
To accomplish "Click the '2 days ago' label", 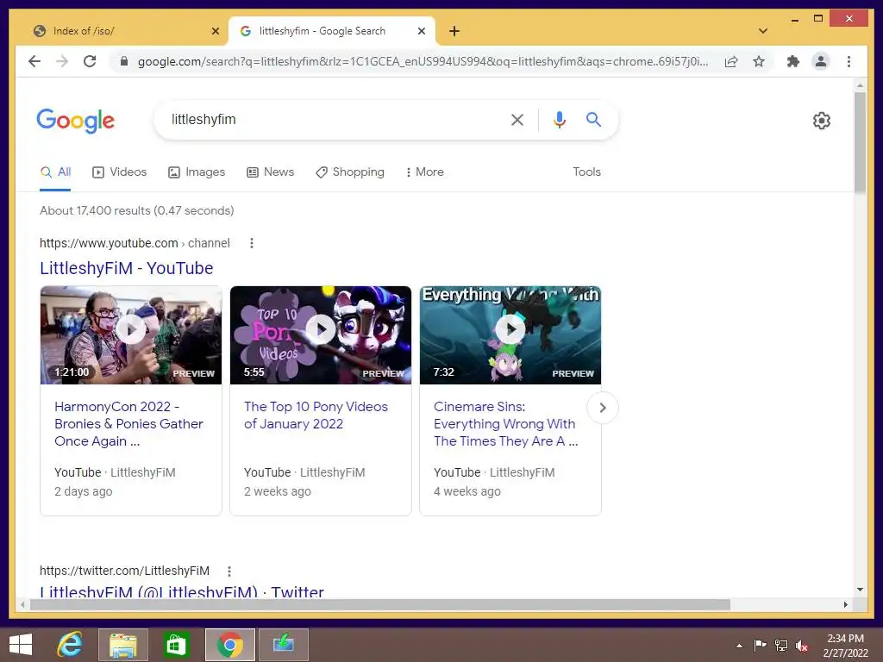I will (x=84, y=491).
